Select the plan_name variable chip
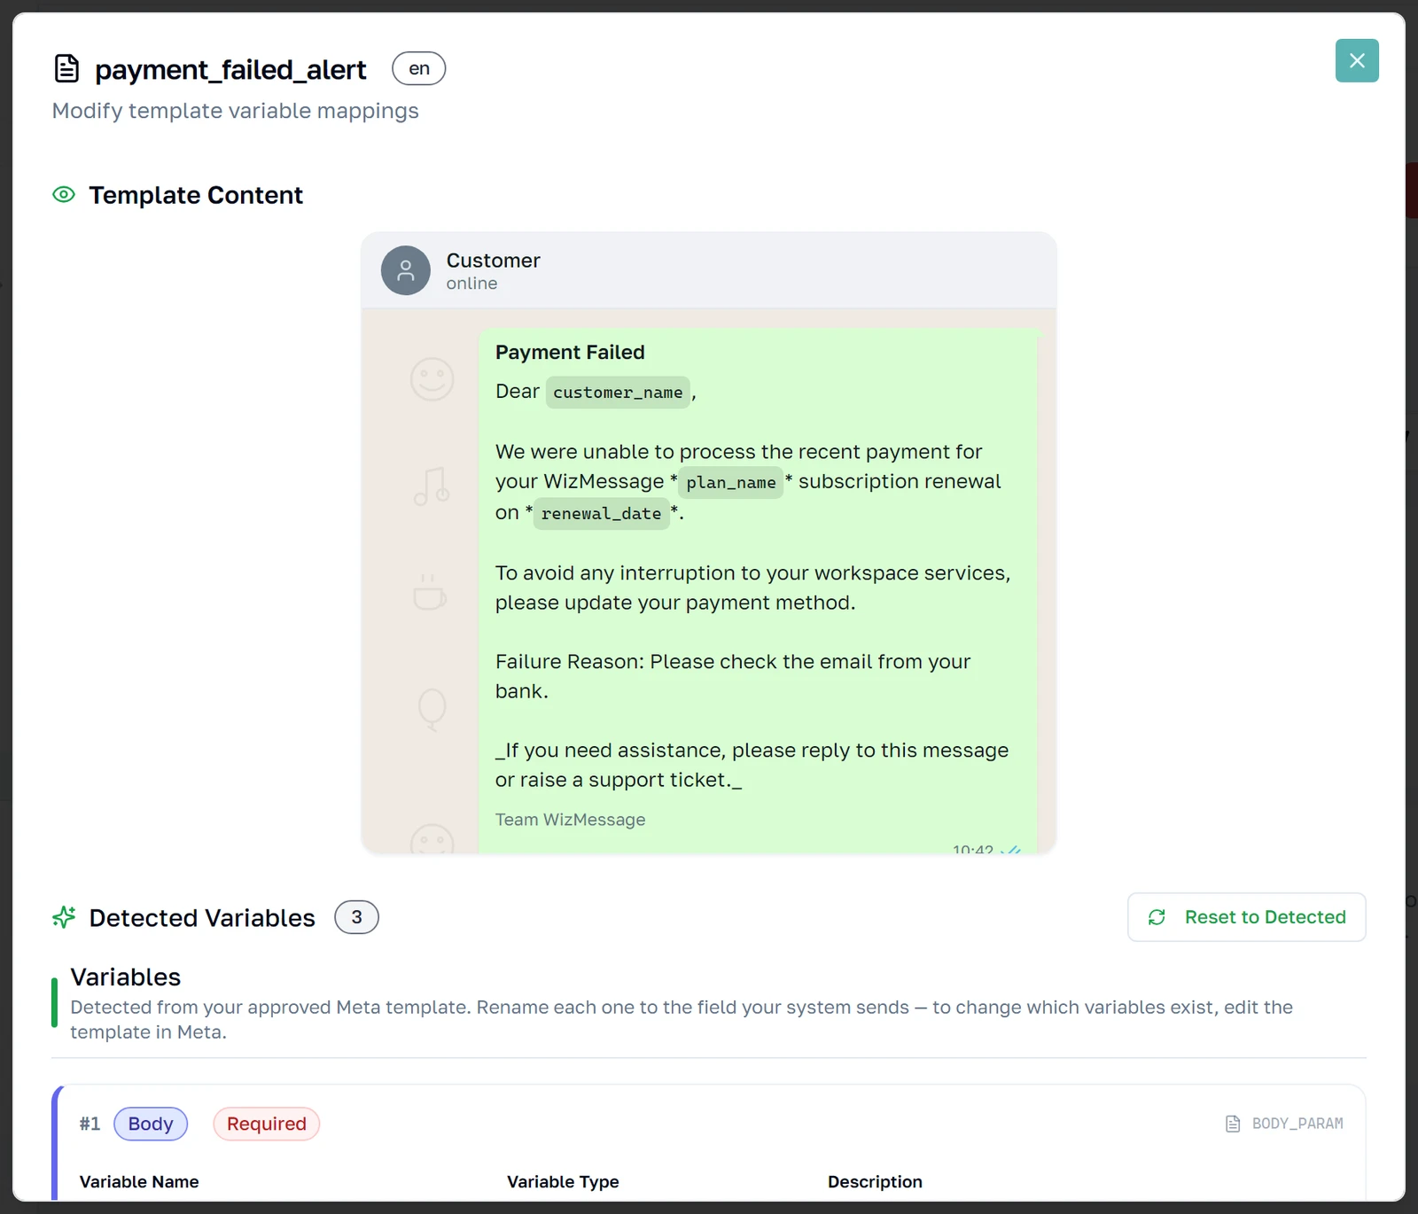This screenshot has height=1214, width=1418. click(x=731, y=482)
